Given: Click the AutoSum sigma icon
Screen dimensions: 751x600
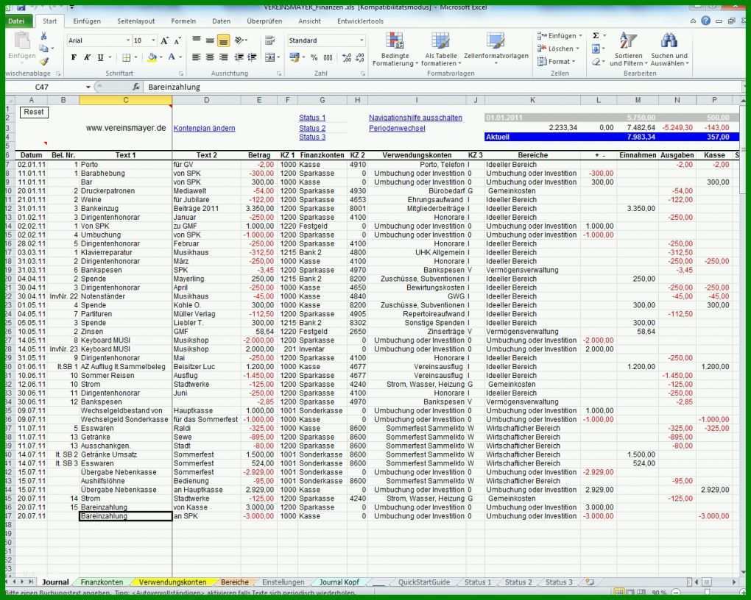Looking at the screenshot, I should (596, 36).
